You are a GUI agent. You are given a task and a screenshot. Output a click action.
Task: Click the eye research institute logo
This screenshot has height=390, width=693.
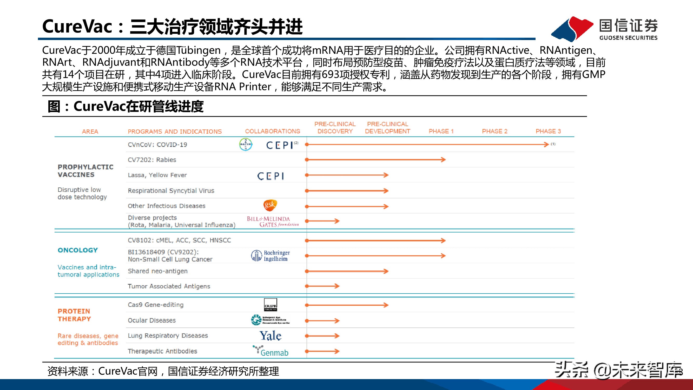pyautogui.click(x=270, y=320)
